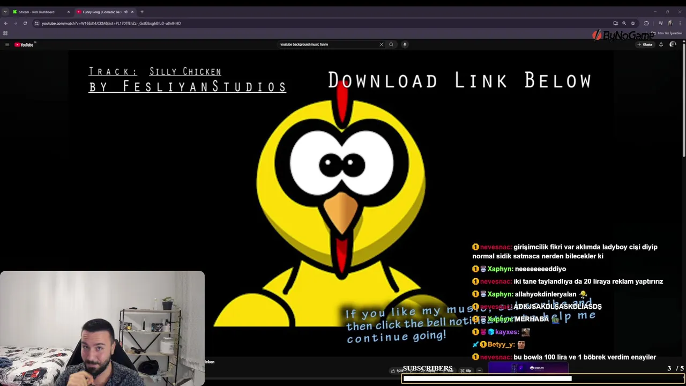Open the YouTube account avatar menu
Image resolution: width=686 pixels, height=386 pixels.
(x=673, y=44)
